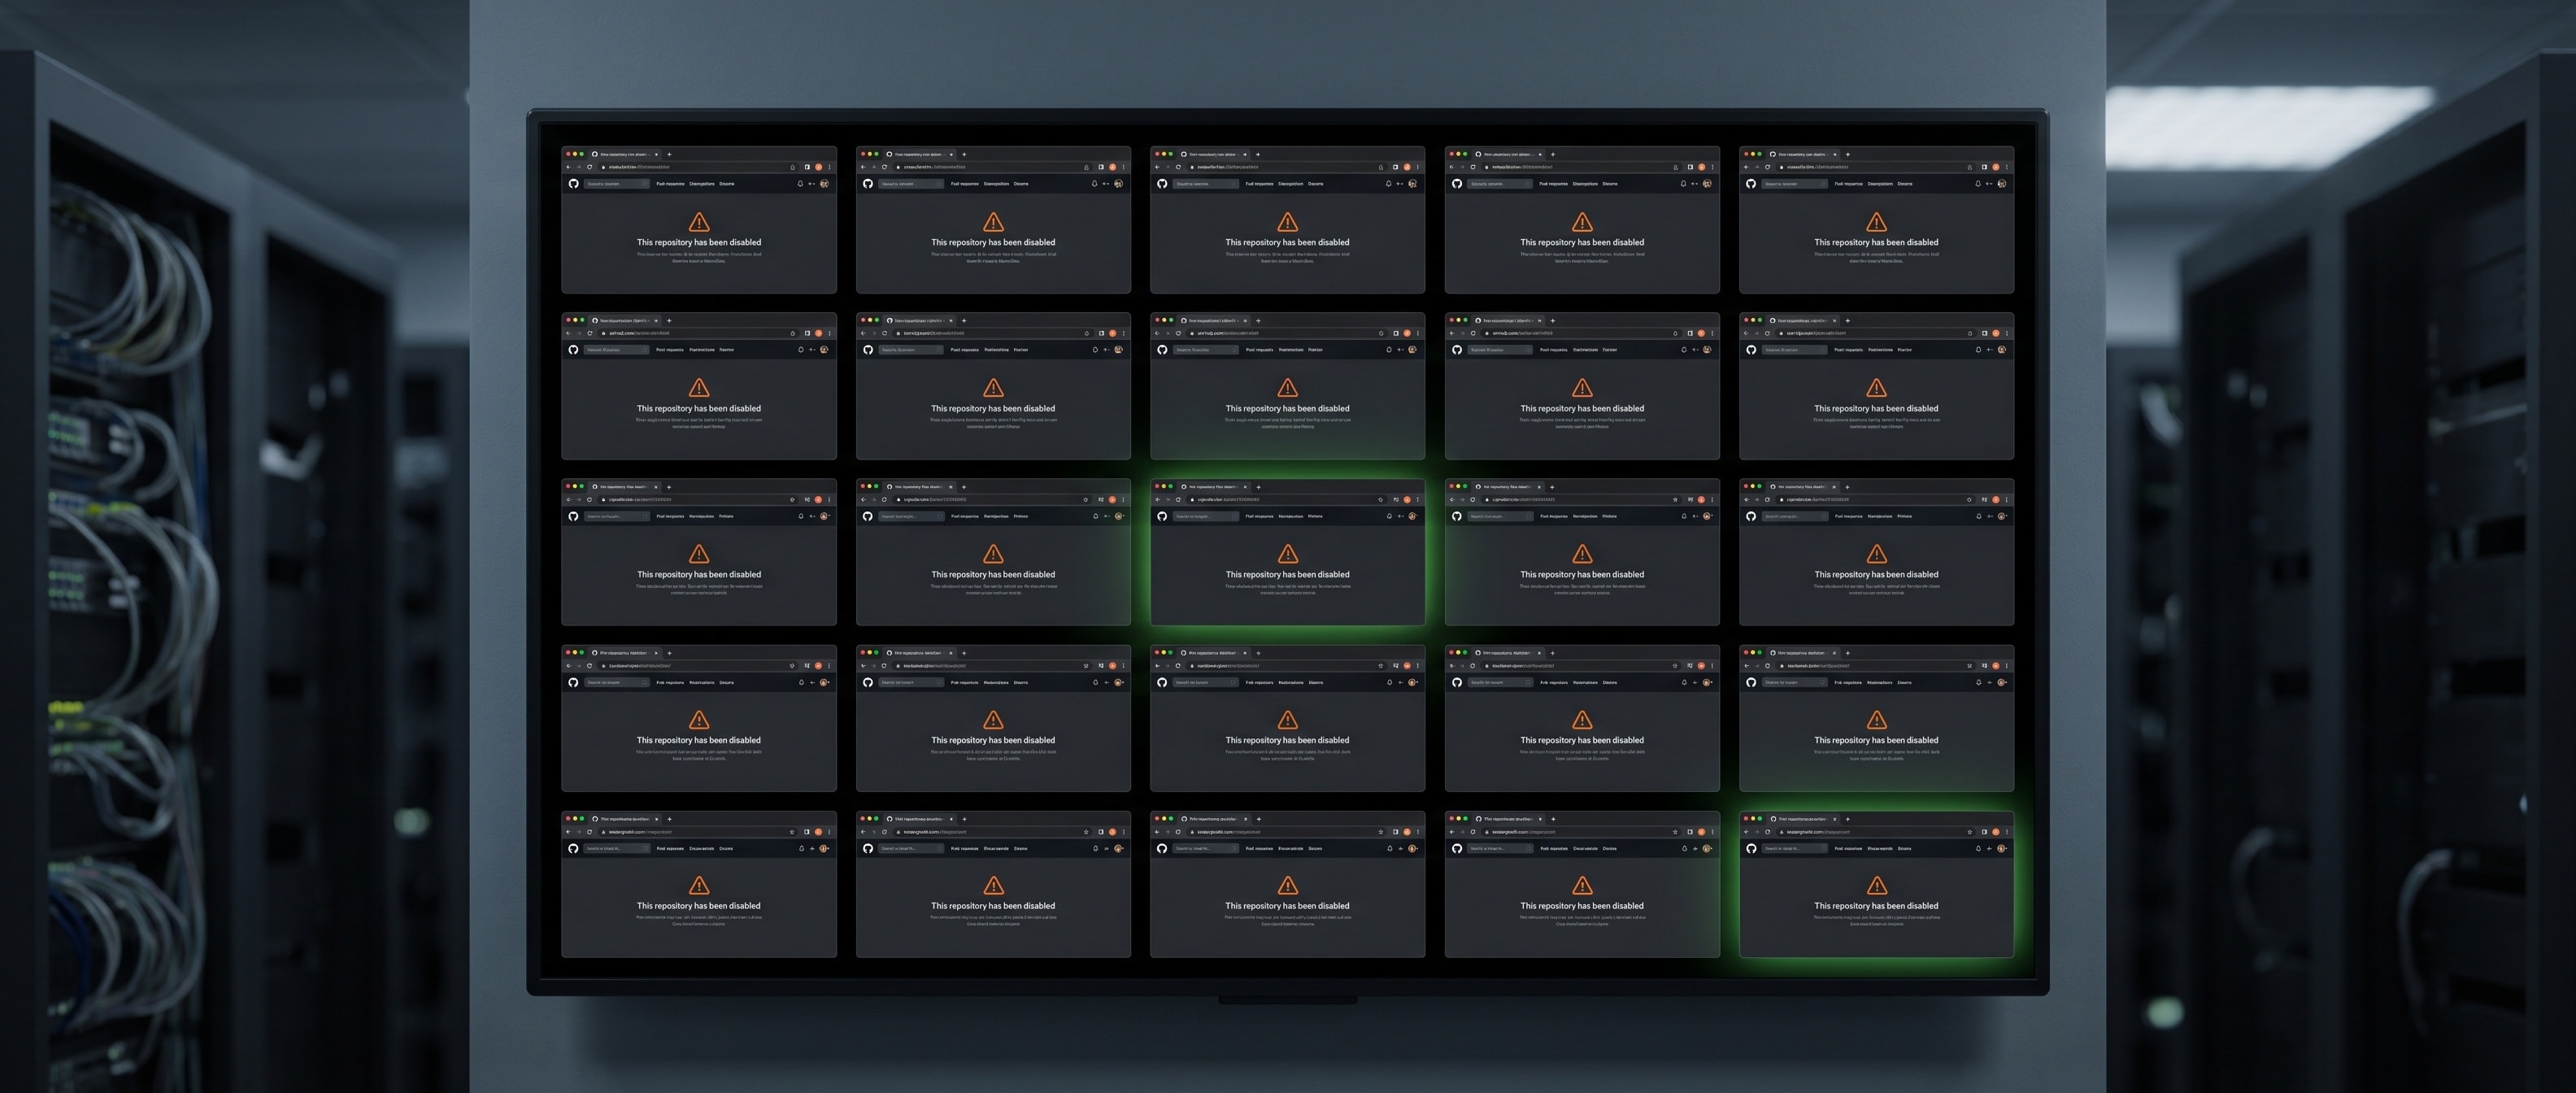Click the bookmark star in the bottom-right glowing window

(x=1970, y=832)
